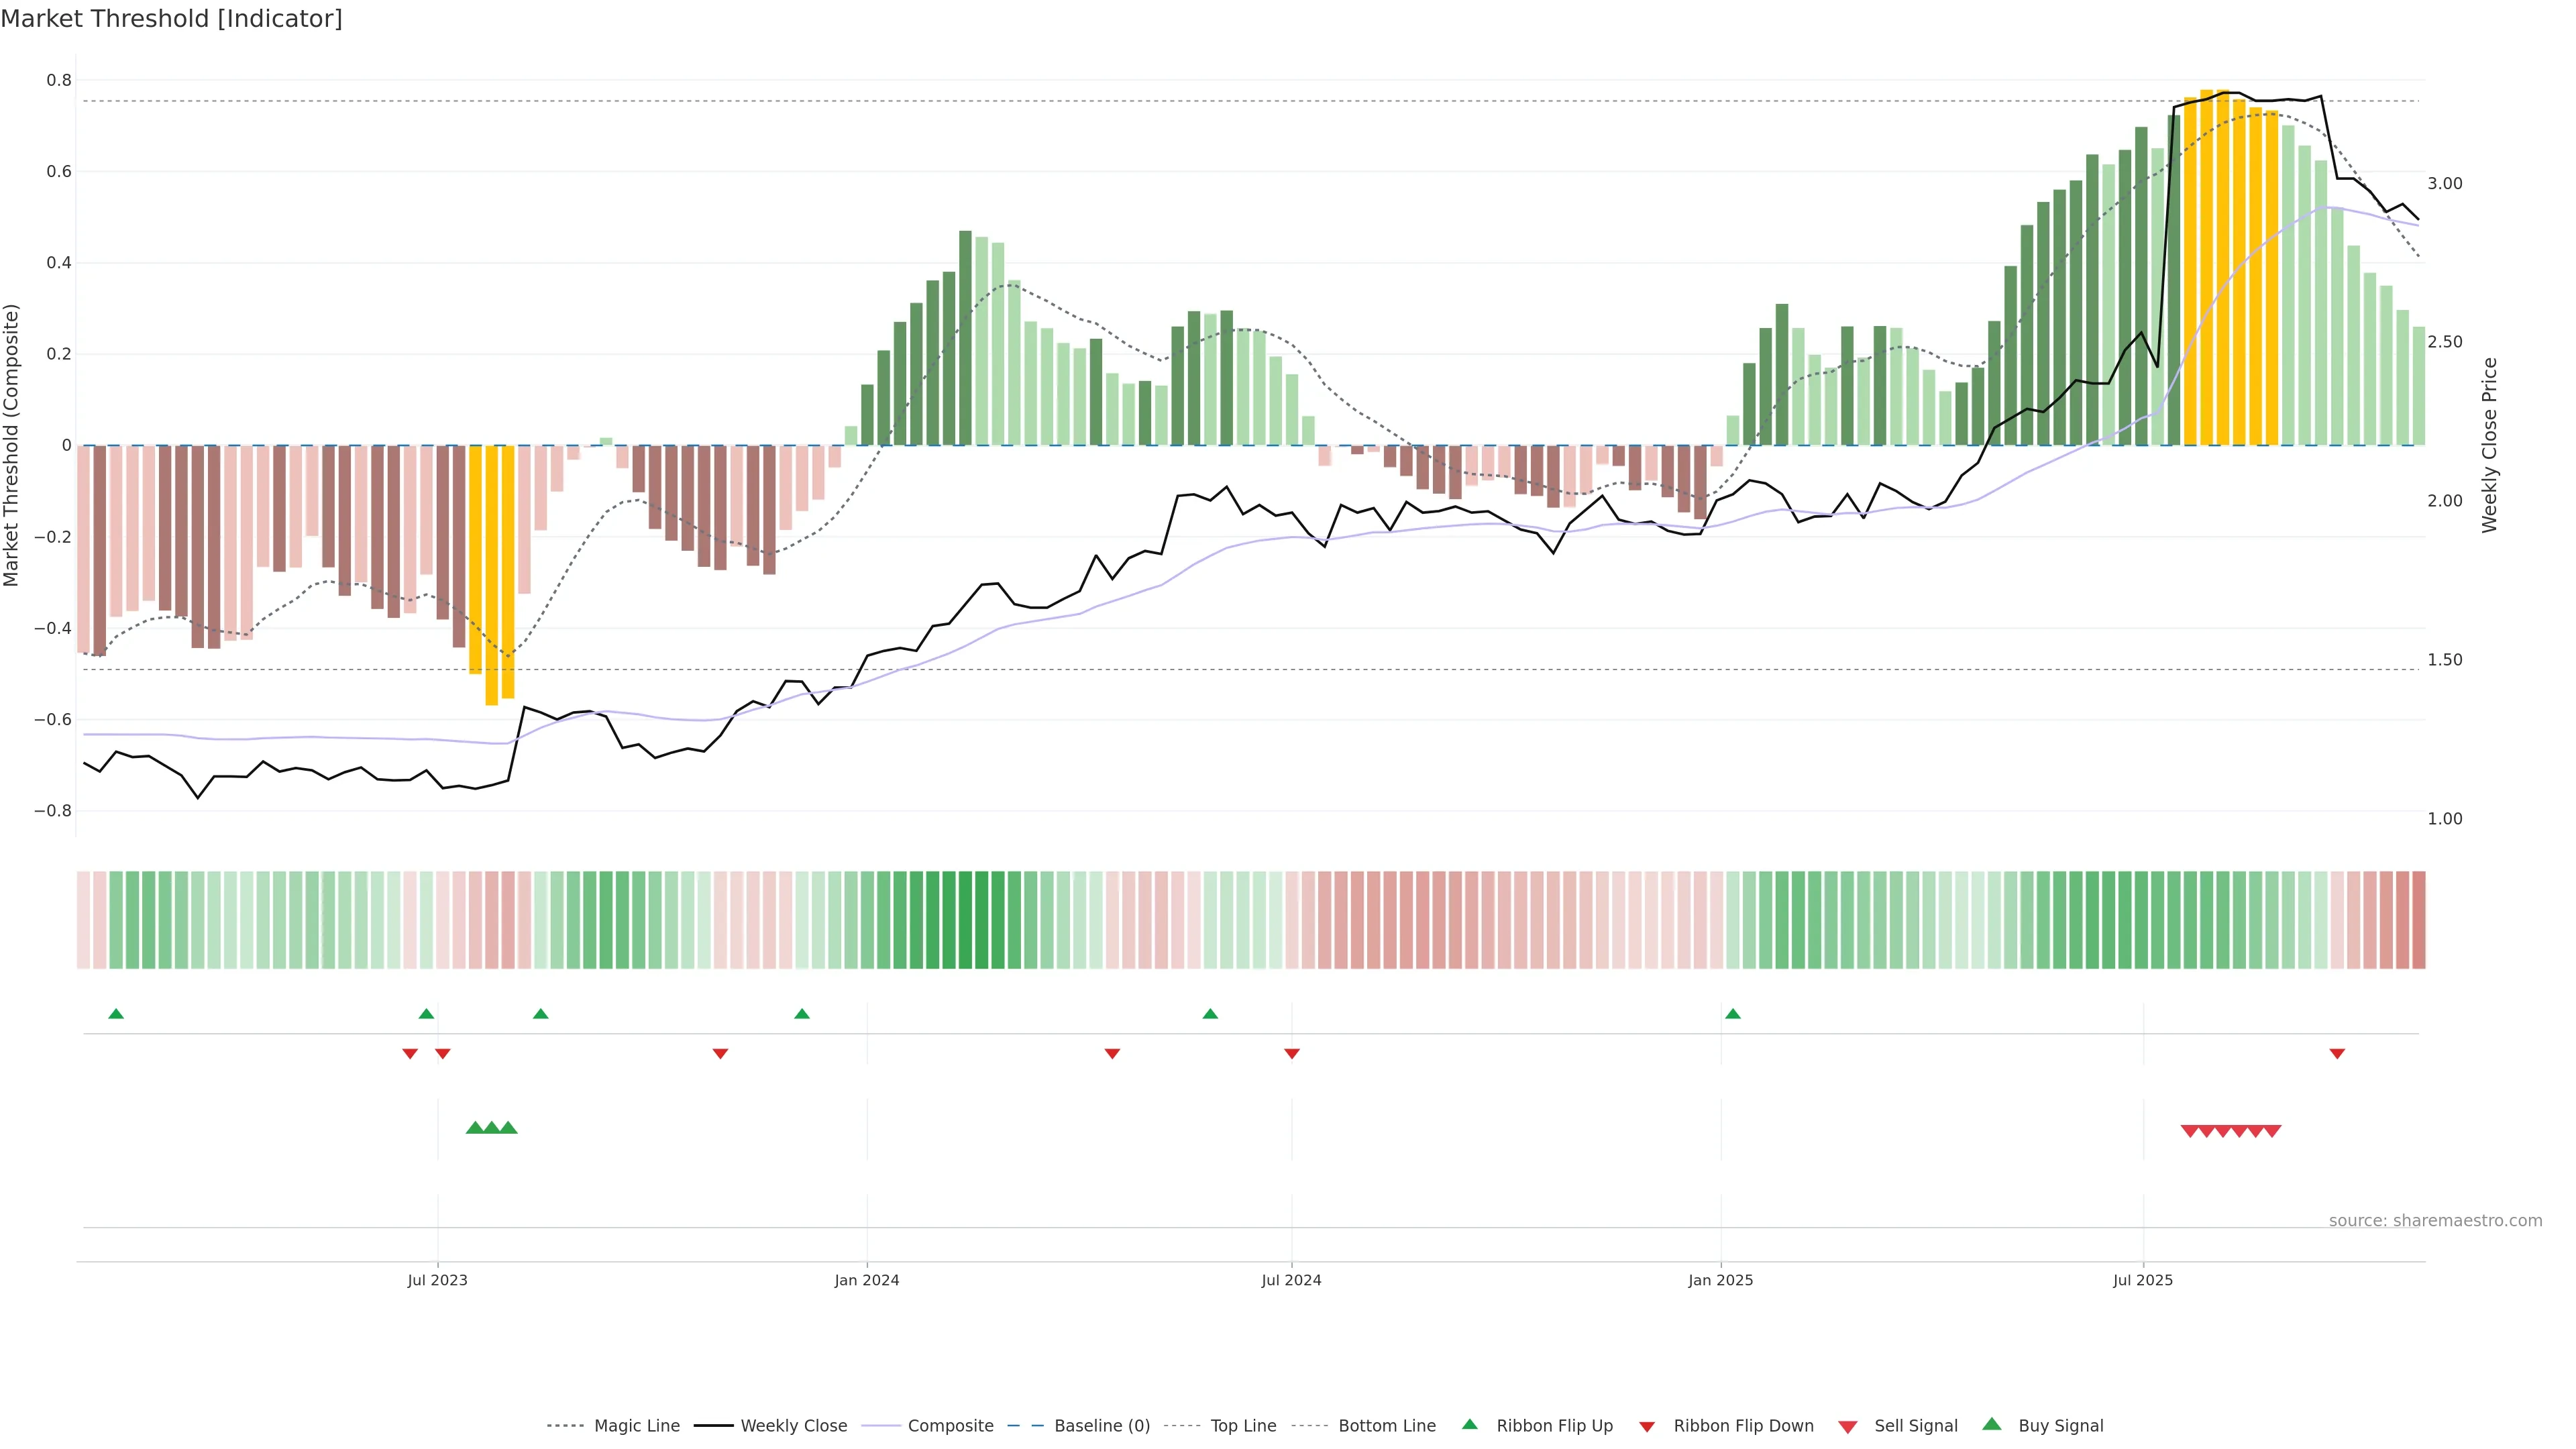
Task: Hide Baseline (0) via legend entry
Action: (x=1102, y=1426)
